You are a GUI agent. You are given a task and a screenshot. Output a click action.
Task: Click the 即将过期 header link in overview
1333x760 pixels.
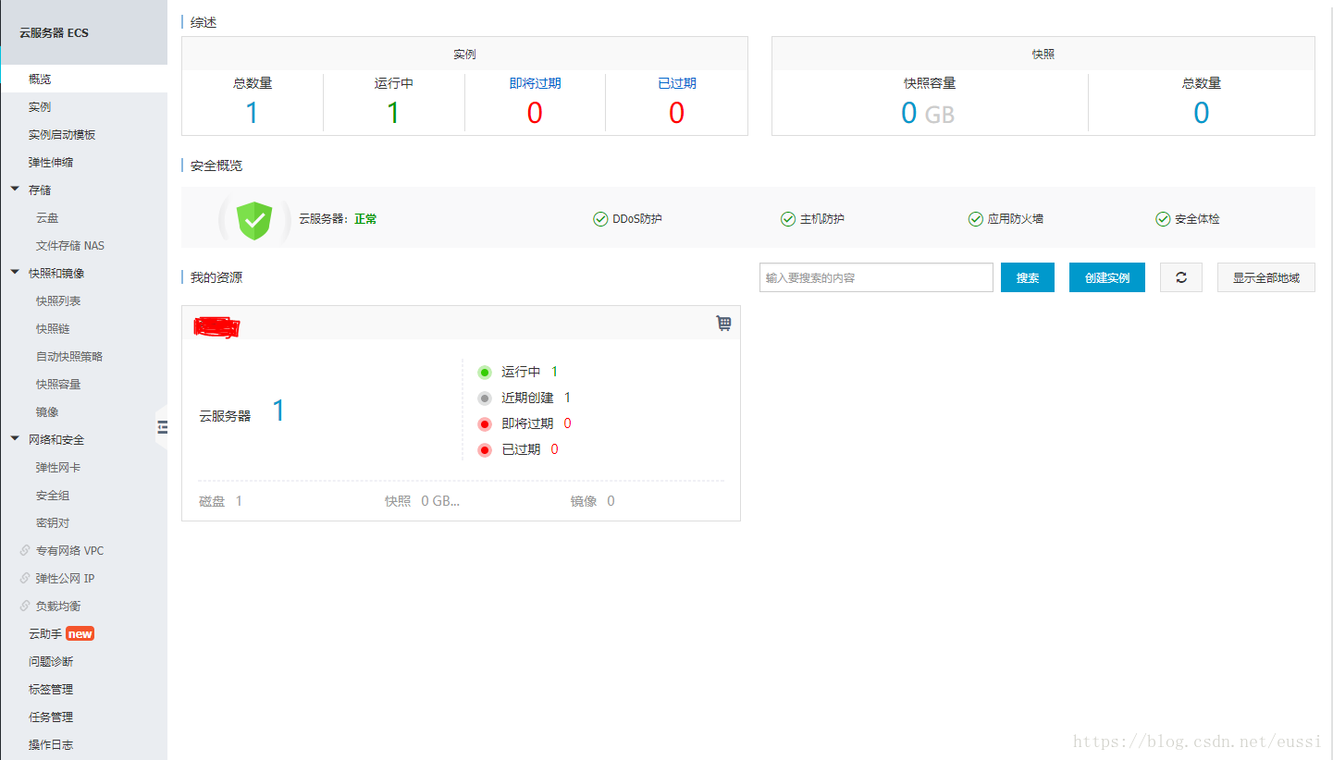535,83
